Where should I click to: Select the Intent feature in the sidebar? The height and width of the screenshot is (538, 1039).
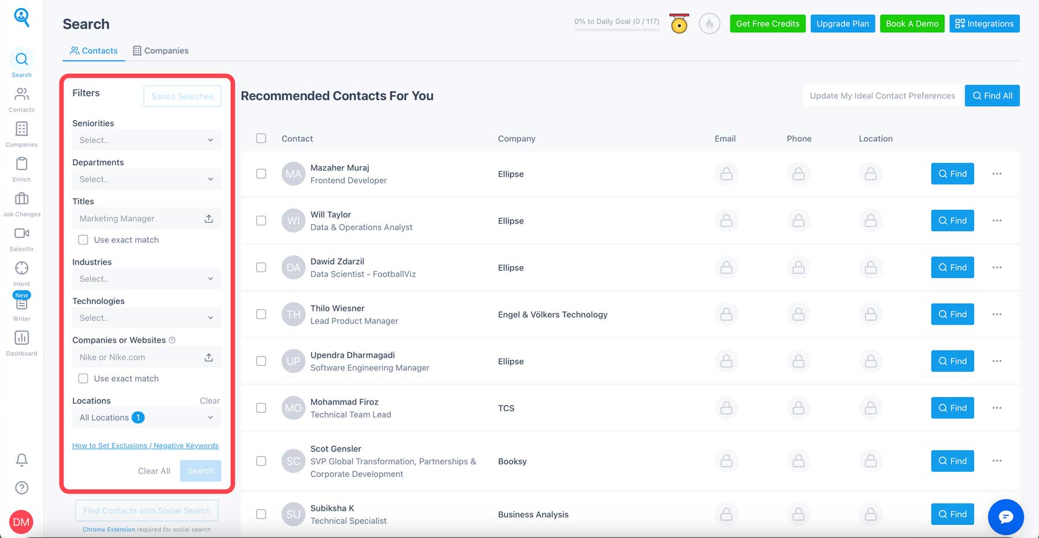pyautogui.click(x=21, y=273)
